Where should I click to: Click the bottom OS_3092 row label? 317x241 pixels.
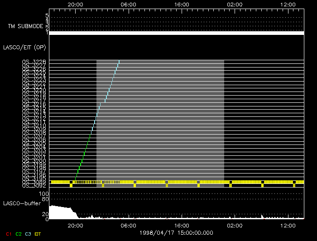[x=34, y=185]
